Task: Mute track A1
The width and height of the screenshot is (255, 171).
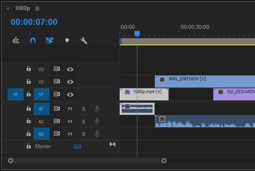Action: [x=70, y=109]
